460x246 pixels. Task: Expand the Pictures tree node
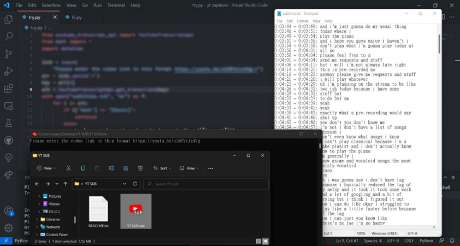(x=39, y=196)
